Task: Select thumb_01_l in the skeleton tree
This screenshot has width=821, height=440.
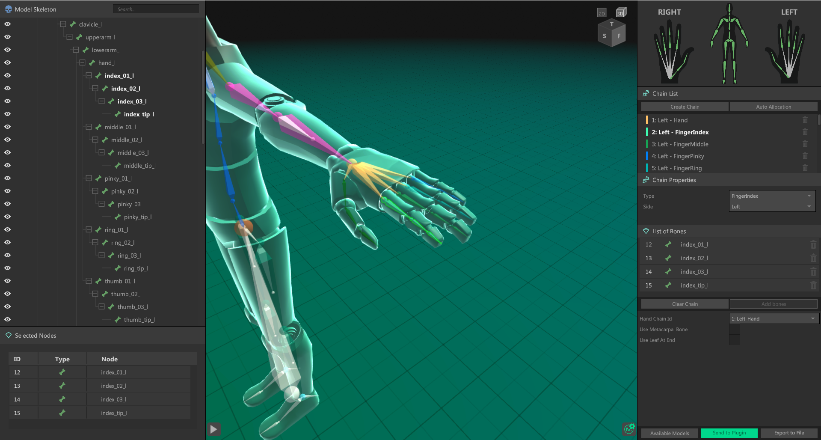Action: (120, 281)
